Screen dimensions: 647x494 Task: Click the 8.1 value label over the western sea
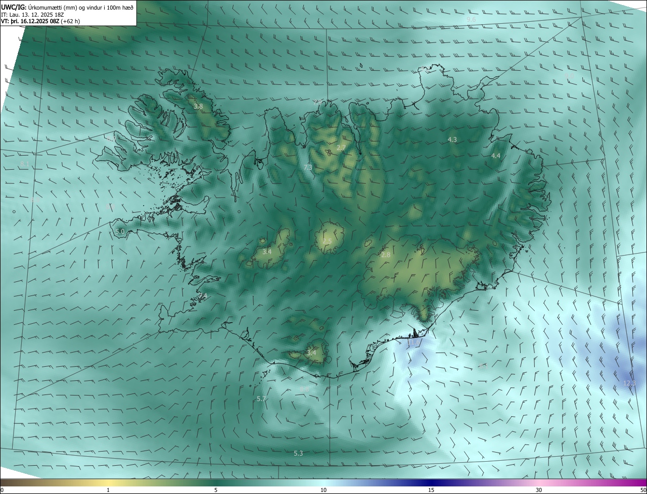(x=25, y=165)
